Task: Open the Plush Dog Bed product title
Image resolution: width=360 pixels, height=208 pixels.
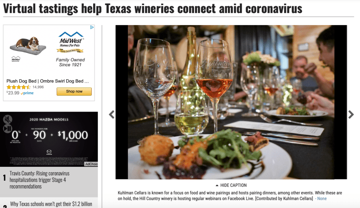Action: click(48, 81)
